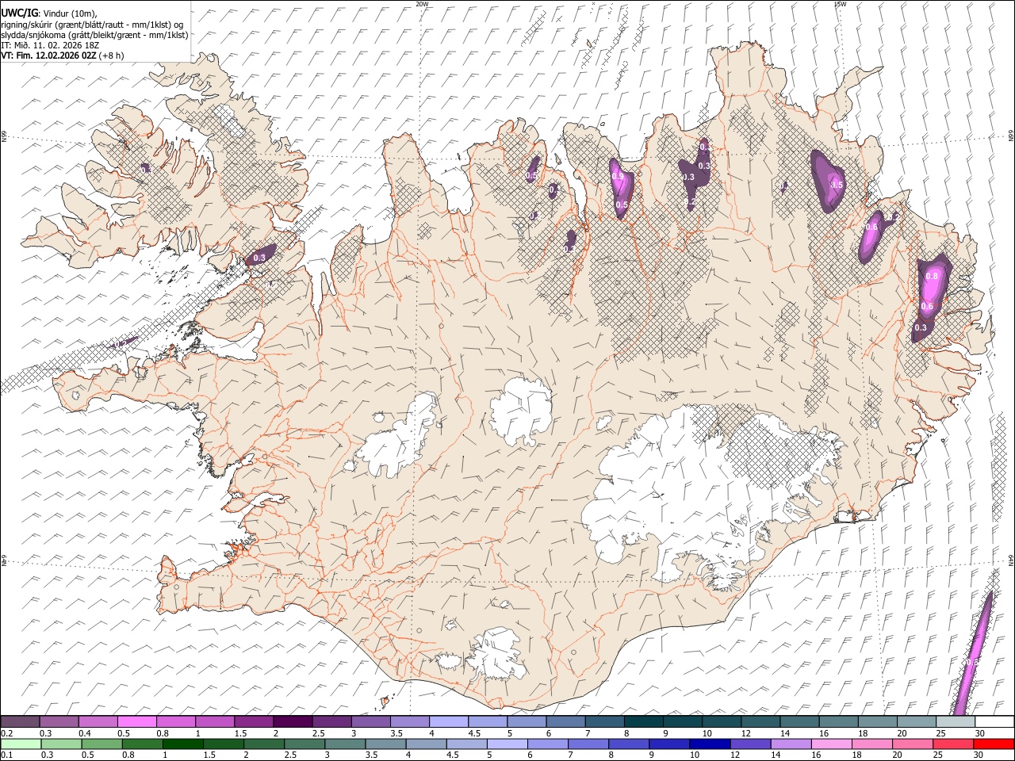Pick the bright pink 0.5 swatch on snow scale

coord(136,721)
